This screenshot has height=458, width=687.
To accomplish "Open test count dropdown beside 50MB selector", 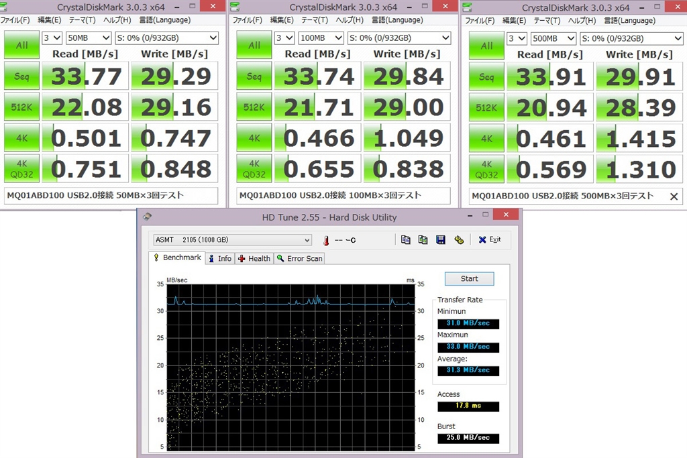I will 52,38.
